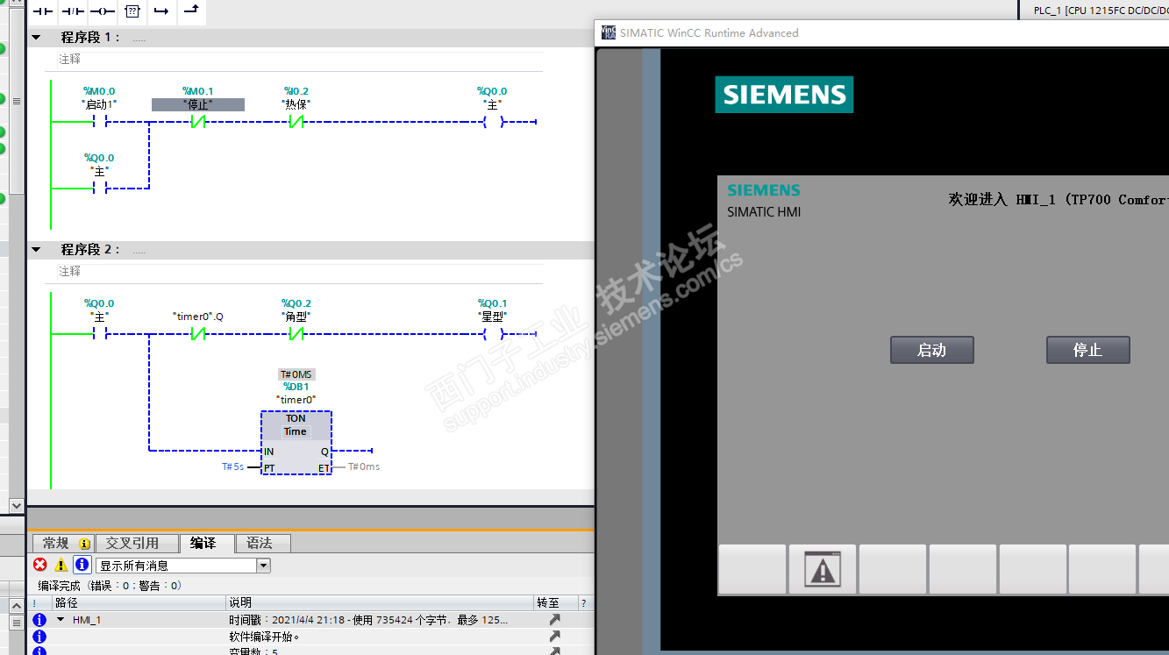This screenshot has width=1169, height=655.
Task: Insert an empty box instruction
Action: [x=132, y=11]
